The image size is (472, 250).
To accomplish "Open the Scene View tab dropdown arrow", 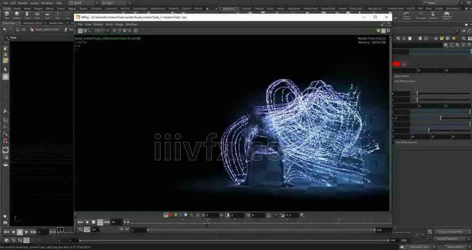I will [19, 23].
